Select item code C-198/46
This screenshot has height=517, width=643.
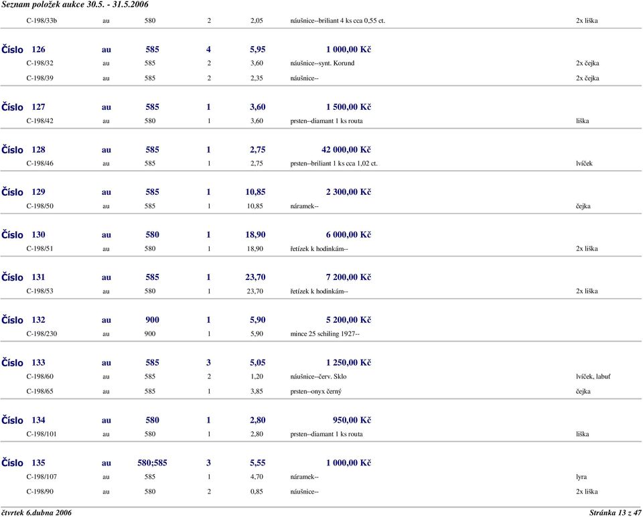pos(40,163)
